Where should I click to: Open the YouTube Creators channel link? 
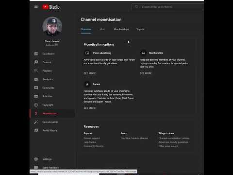[x=134, y=138]
